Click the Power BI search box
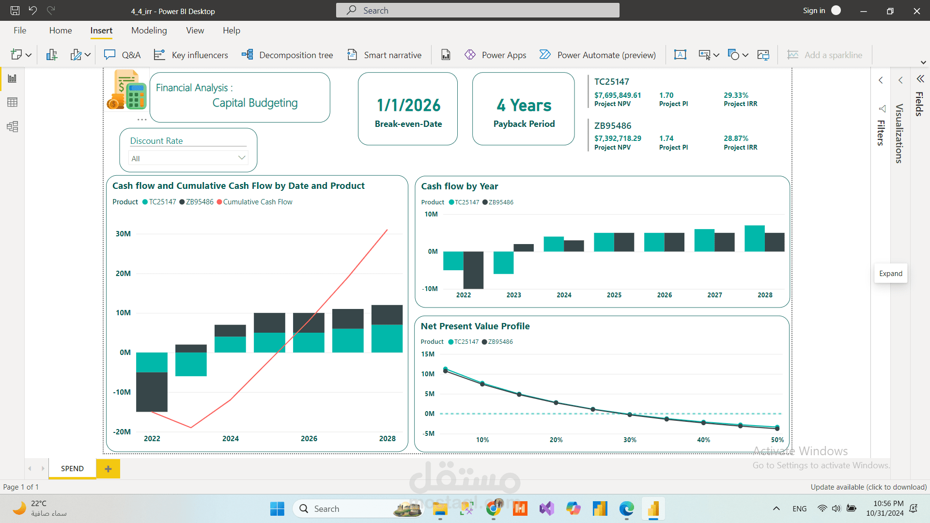Image resolution: width=930 pixels, height=523 pixels. point(477,11)
